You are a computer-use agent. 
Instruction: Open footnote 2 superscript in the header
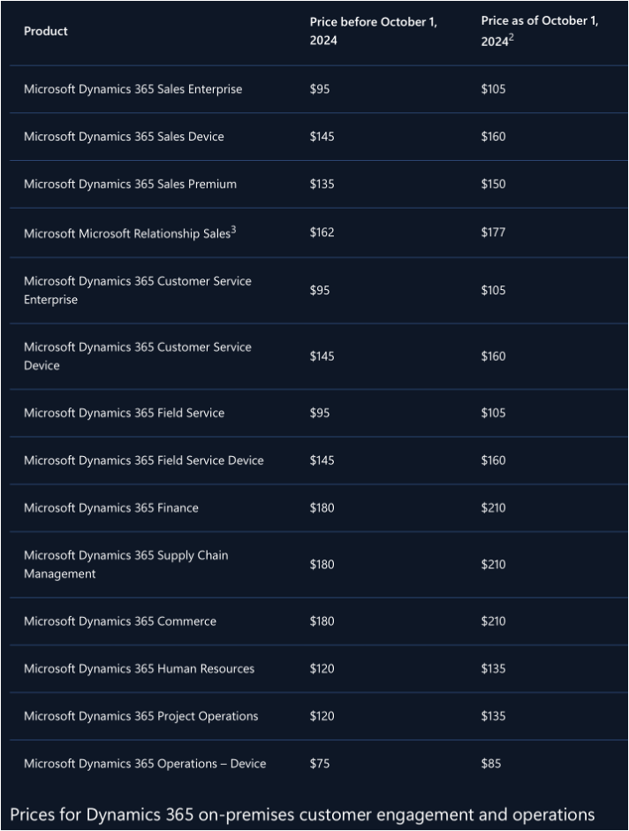(x=512, y=37)
